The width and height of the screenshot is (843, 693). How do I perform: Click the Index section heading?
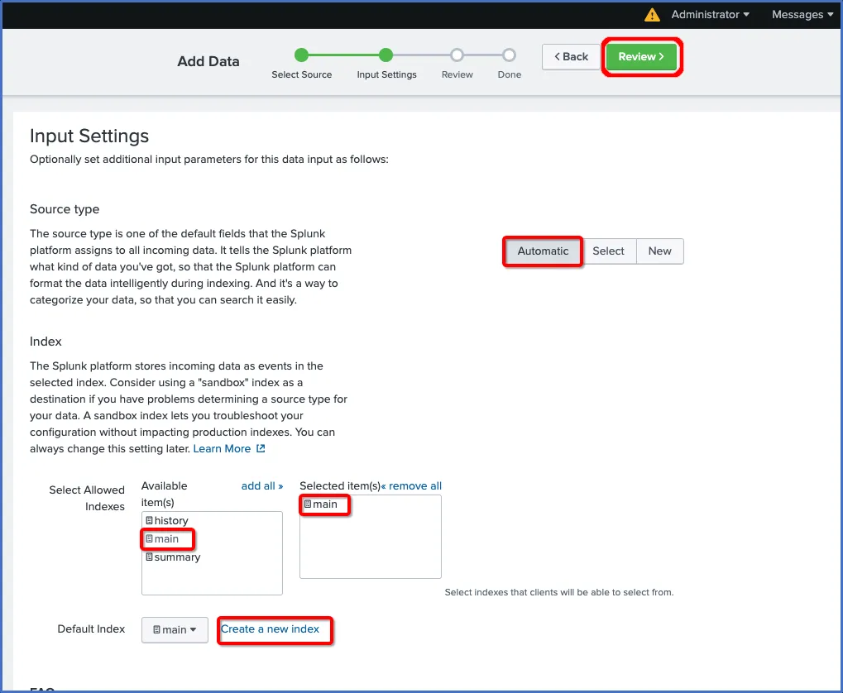coord(46,342)
